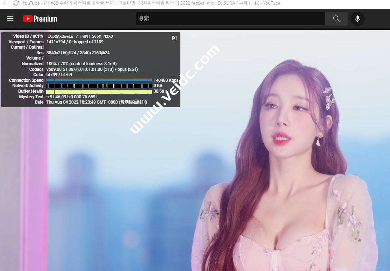Click the browser back arrow

(6, 3)
